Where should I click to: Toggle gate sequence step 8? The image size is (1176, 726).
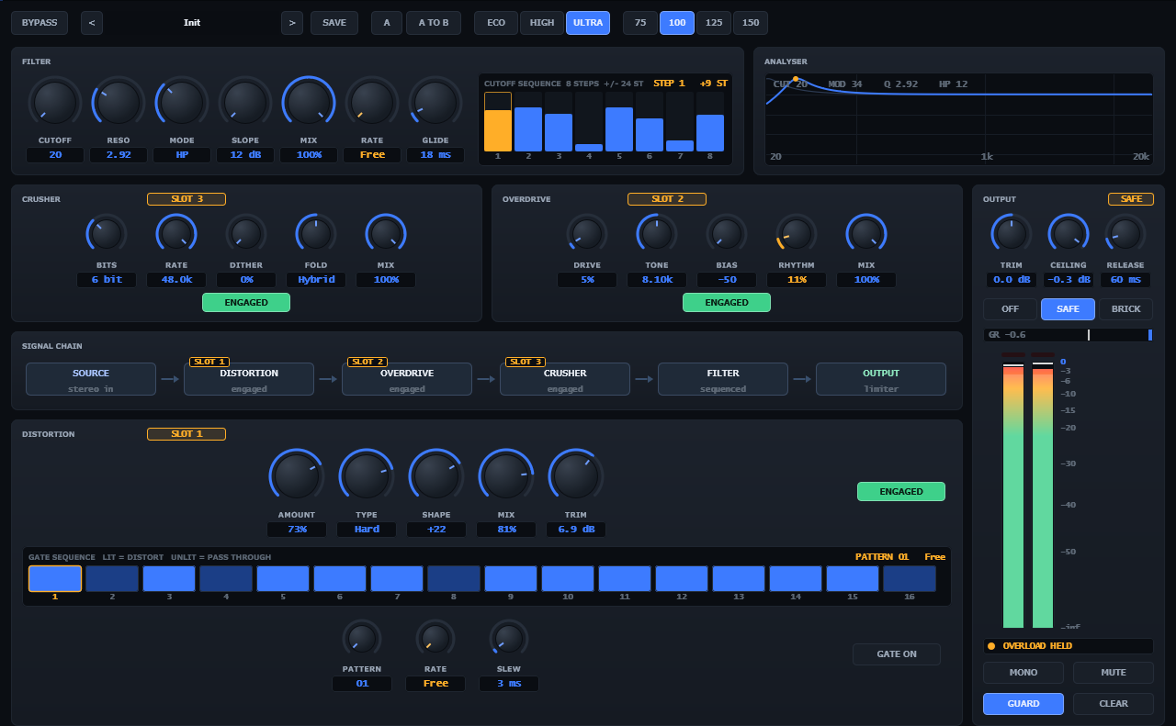454,578
